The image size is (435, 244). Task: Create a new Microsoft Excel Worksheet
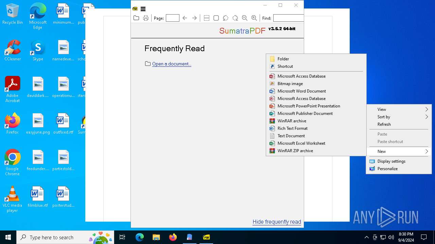(316, 143)
